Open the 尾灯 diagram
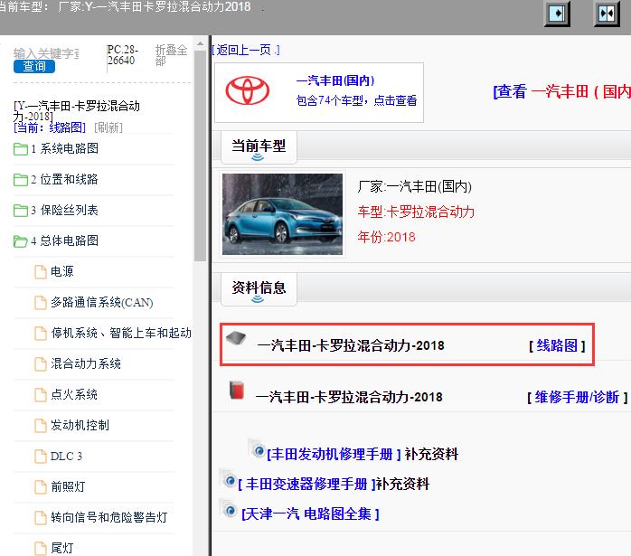Viewport: 631px width, 556px height. coord(62,548)
